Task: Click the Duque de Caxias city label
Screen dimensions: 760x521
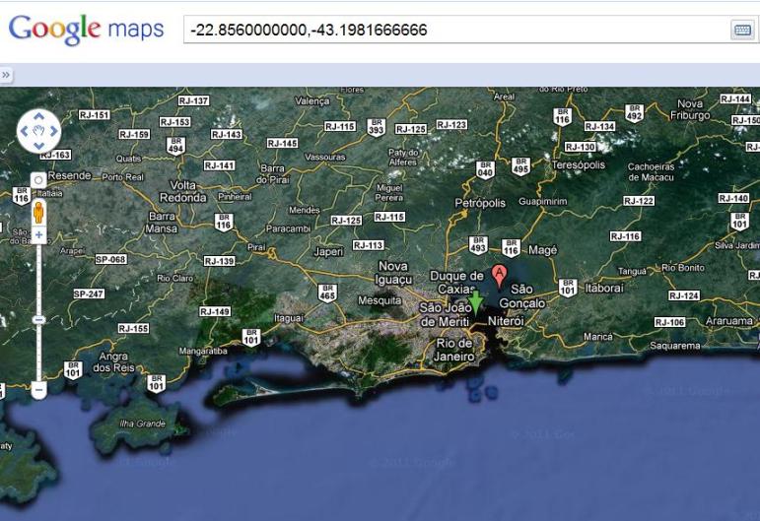Action: tap(456, 283)
